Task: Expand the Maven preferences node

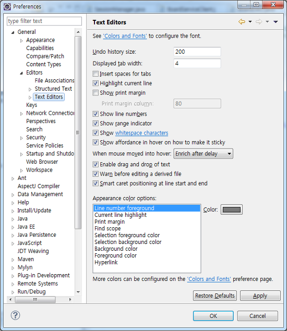Action: [x=13, y=260]
